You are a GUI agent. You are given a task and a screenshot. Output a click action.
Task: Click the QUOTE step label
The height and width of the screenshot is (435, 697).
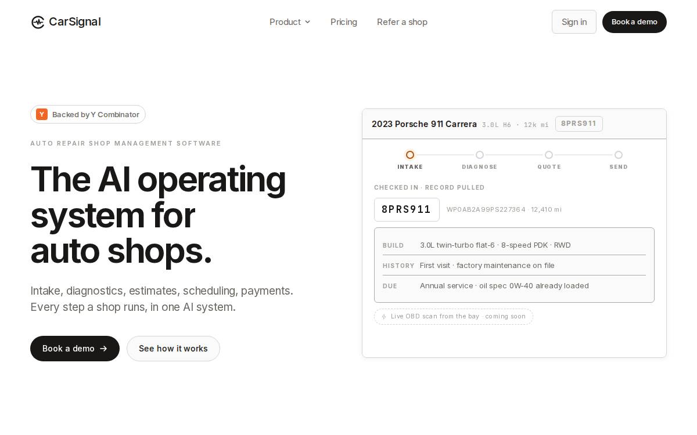coord(549,167)
